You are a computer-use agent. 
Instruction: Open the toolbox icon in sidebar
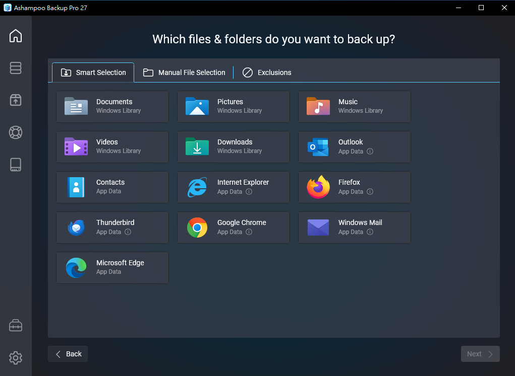16,326
